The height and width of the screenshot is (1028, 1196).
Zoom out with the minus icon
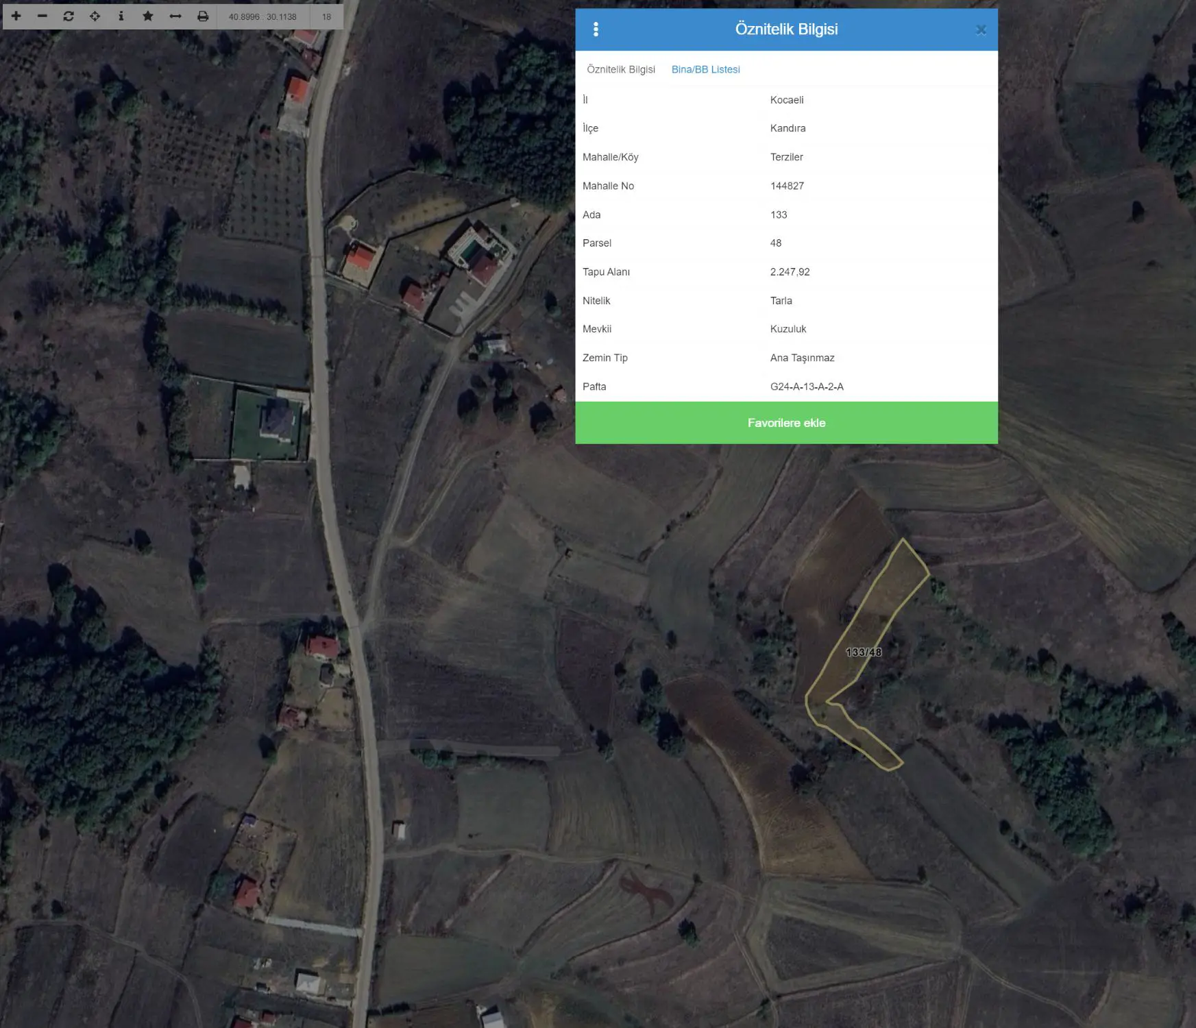coord(42,16)
